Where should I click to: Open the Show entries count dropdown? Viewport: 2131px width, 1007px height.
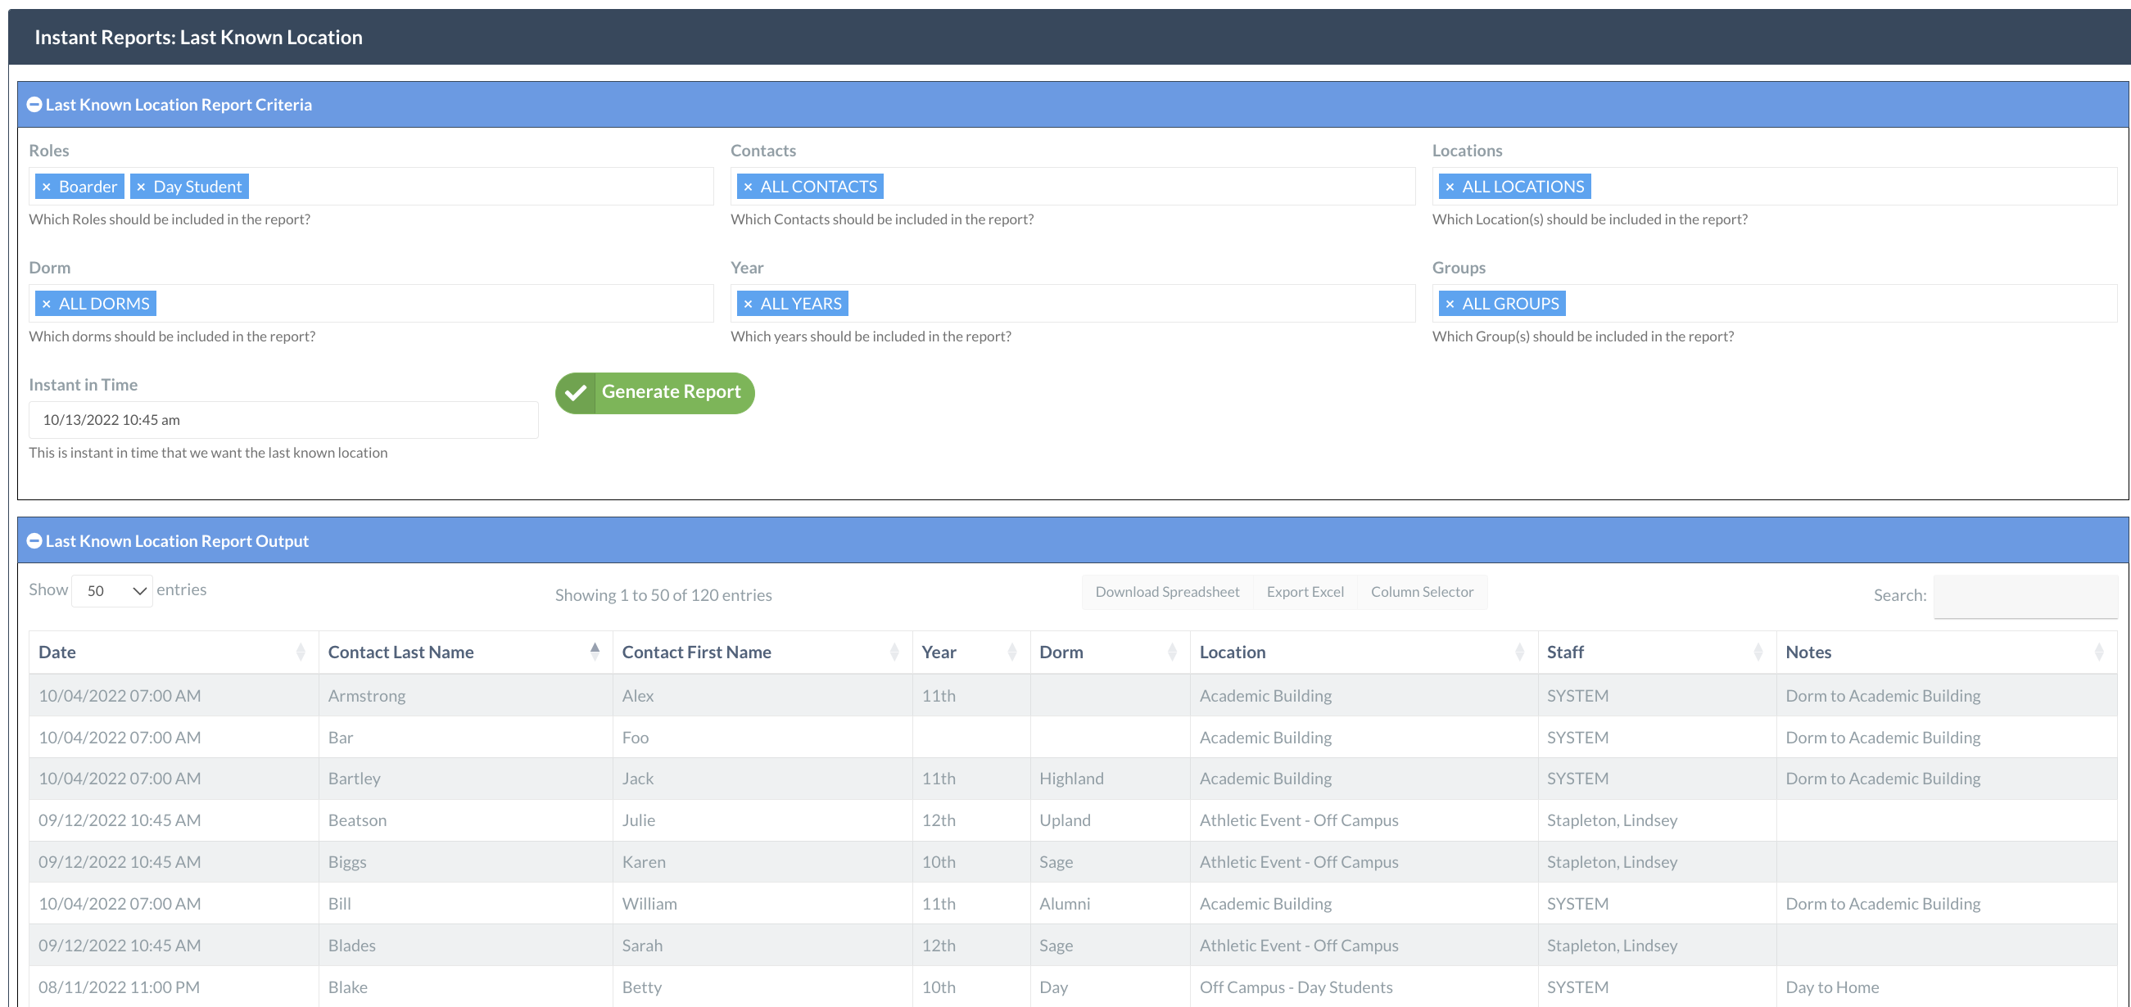(112, 590)
